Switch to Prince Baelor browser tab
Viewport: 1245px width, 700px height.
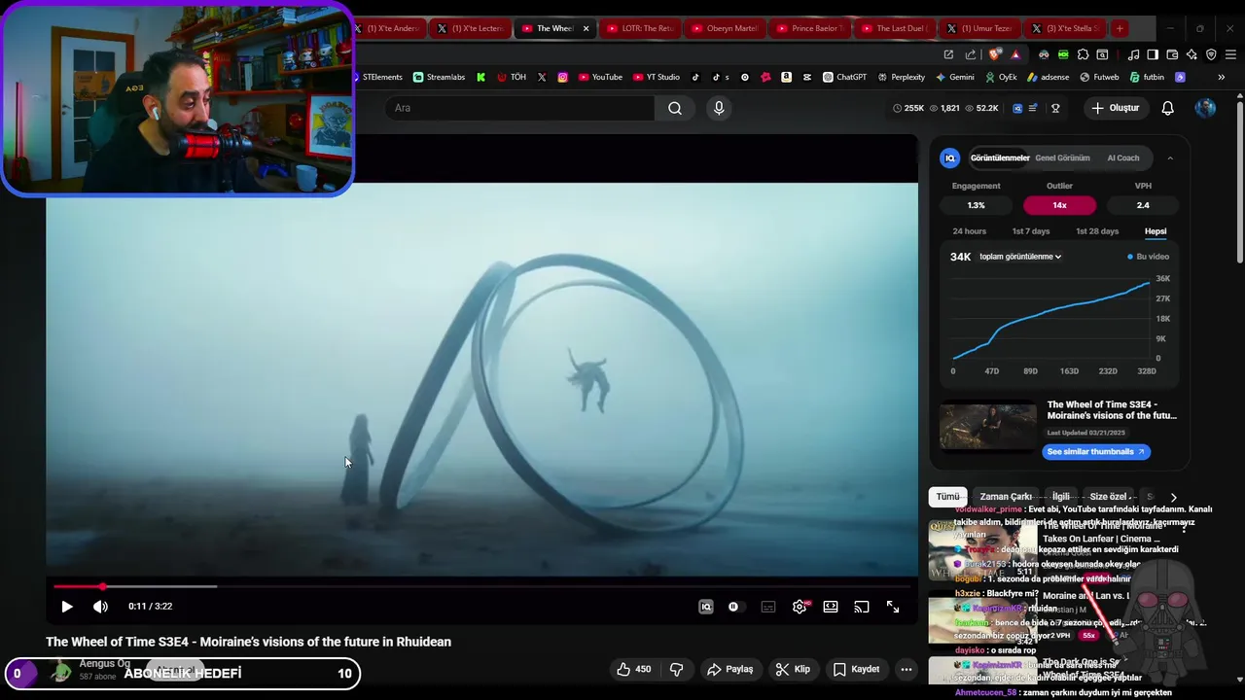point(810,28)
